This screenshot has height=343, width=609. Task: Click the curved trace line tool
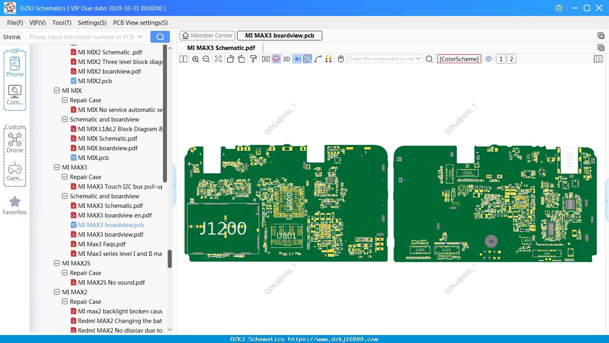click(318, 59)
